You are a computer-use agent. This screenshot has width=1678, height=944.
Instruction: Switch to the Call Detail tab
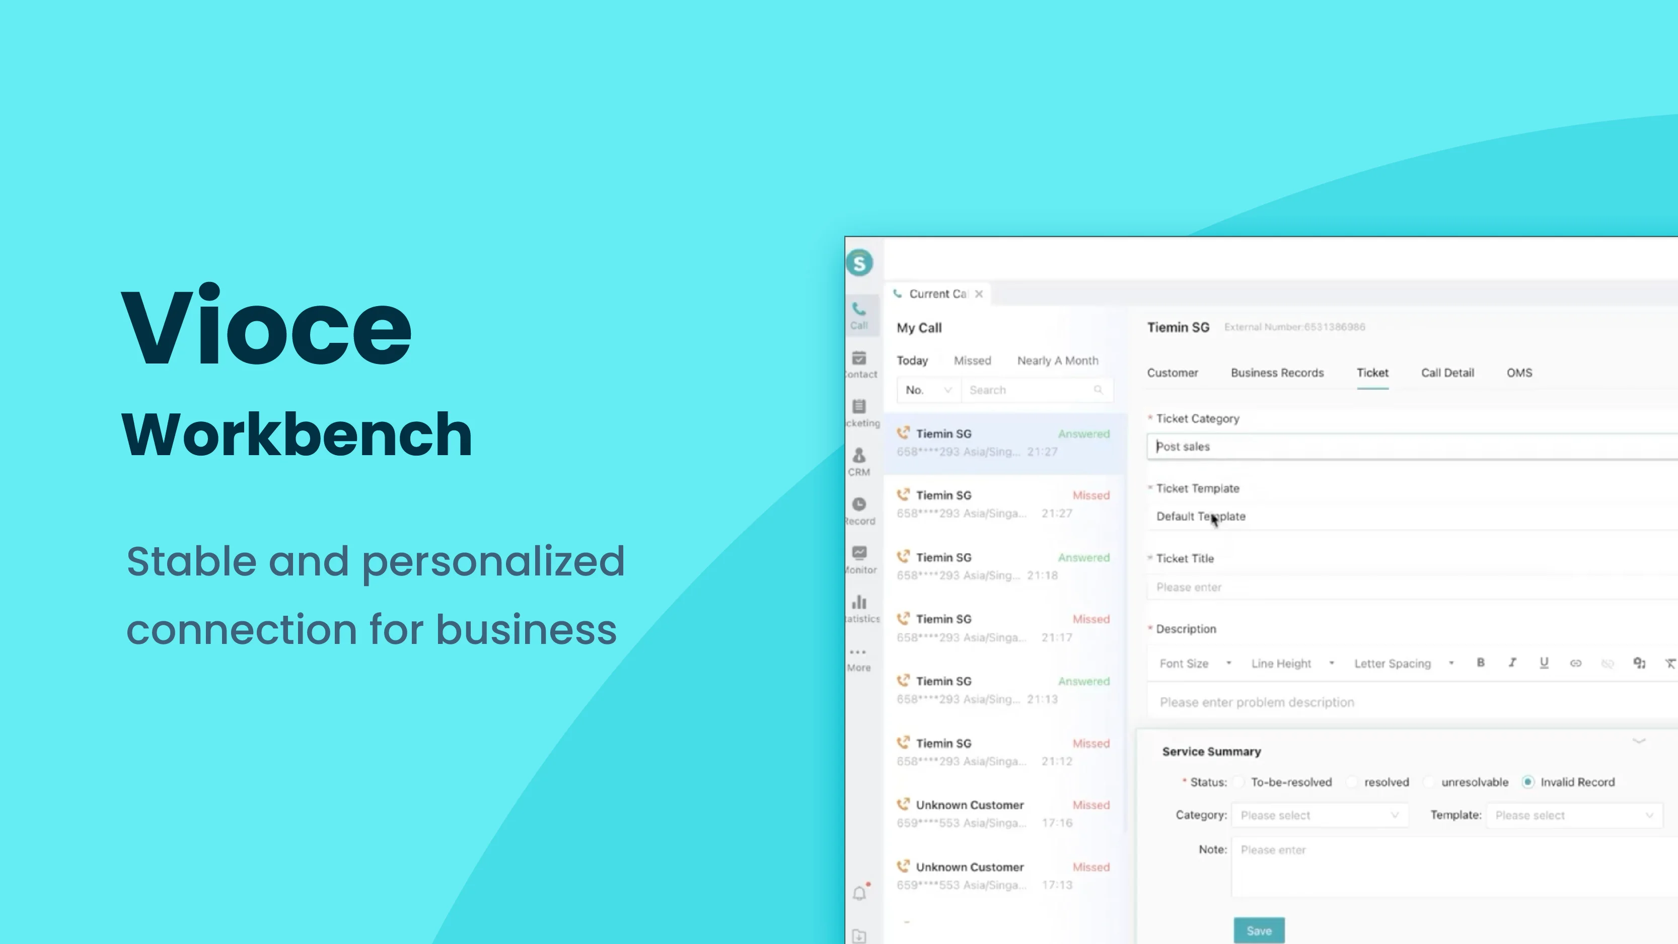coord(1447,371)
